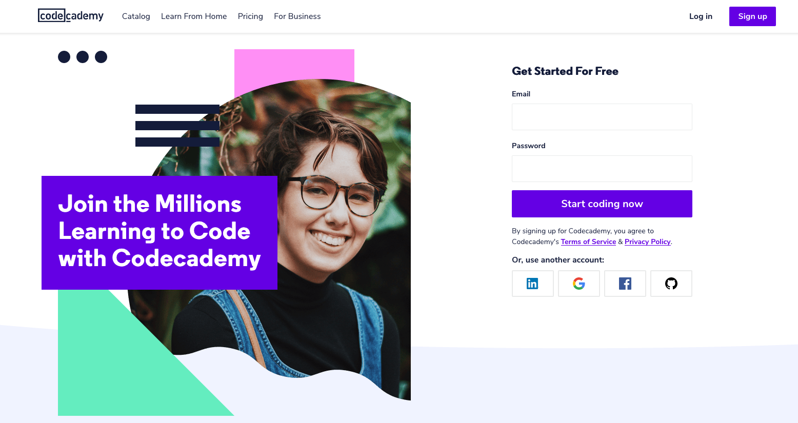
Task: Open the For Business page
Action: (297, 16)
